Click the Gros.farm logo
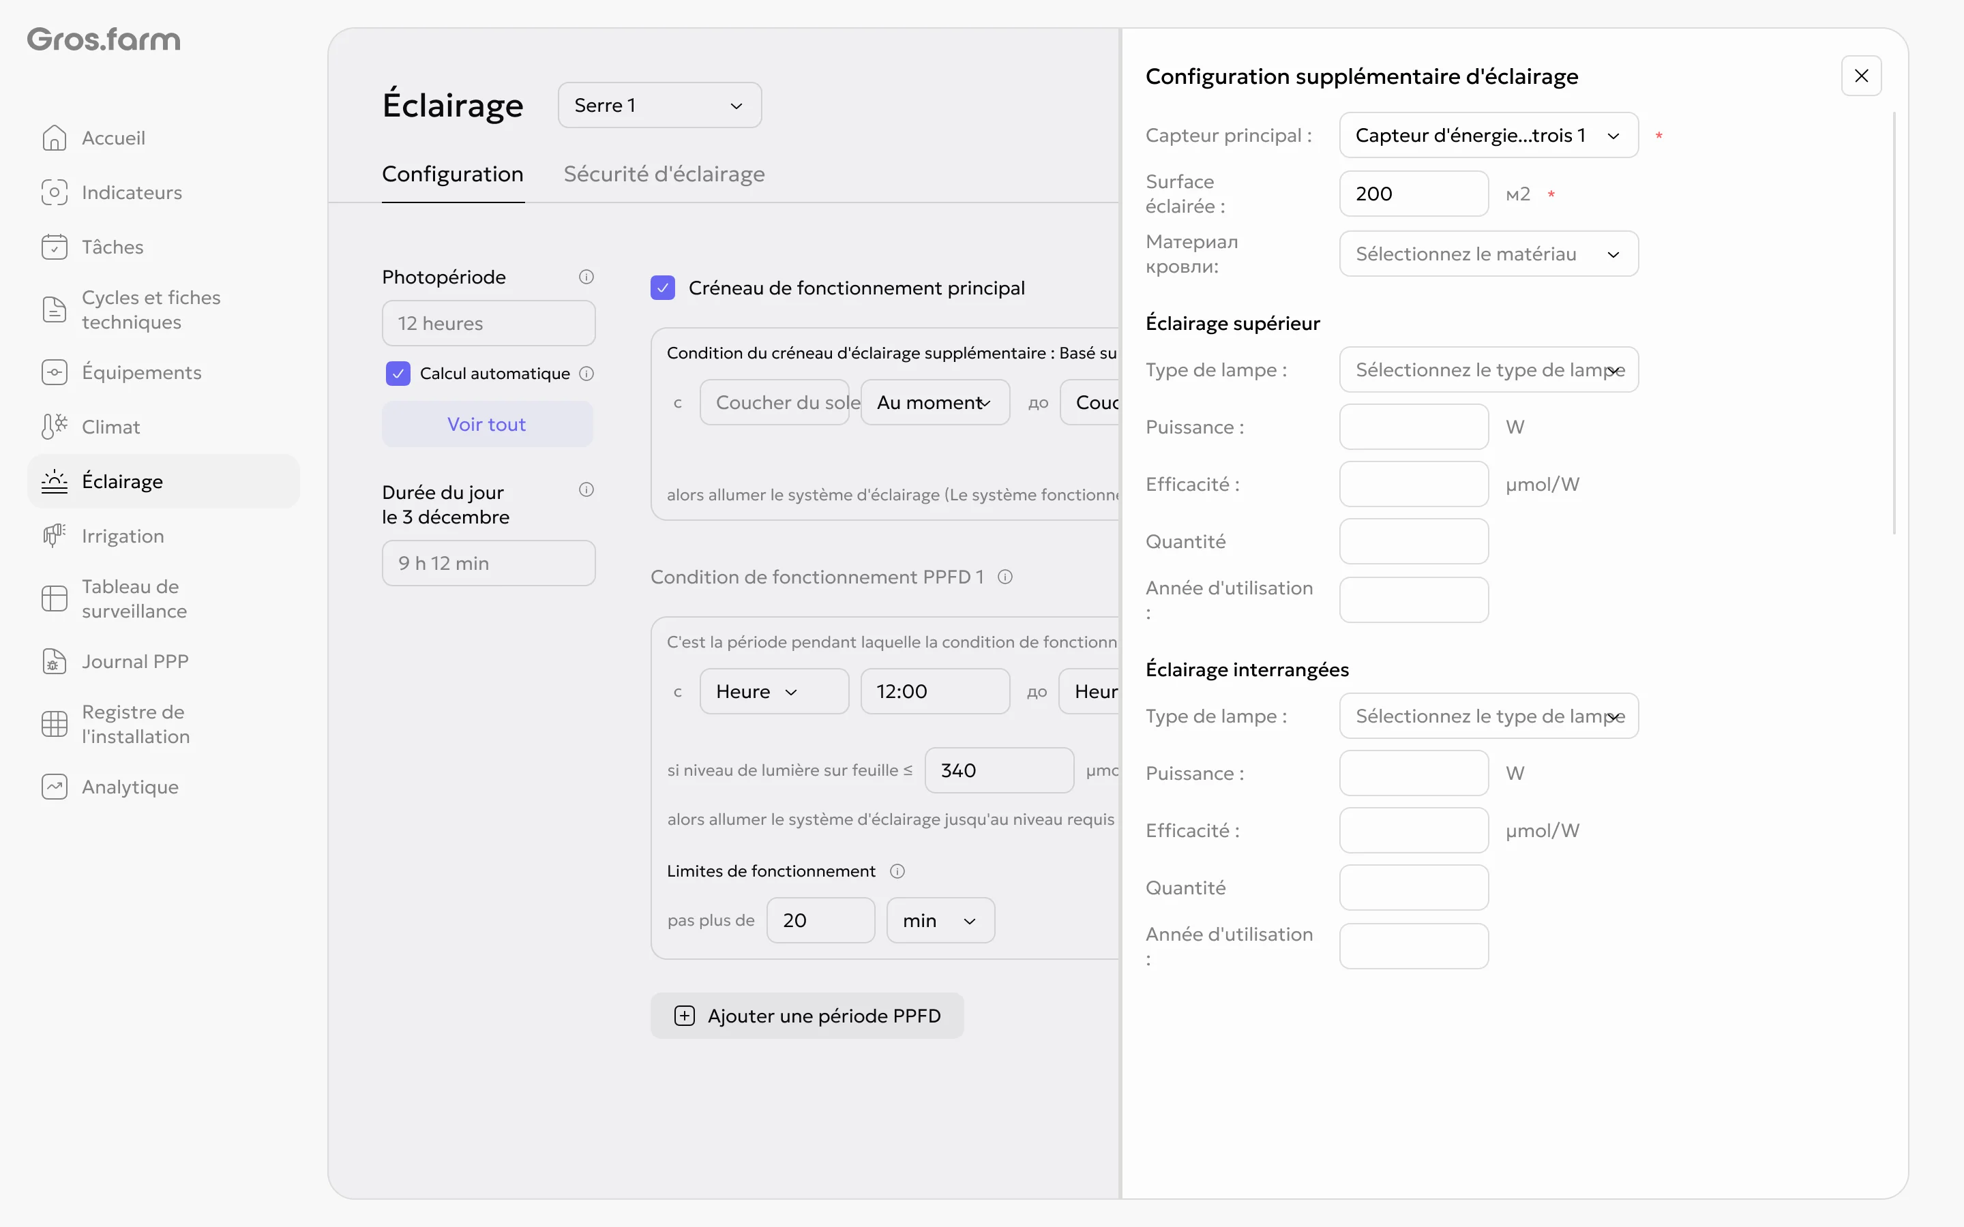The height and width of the screenshot is (1227, 1964). point(104,39)
